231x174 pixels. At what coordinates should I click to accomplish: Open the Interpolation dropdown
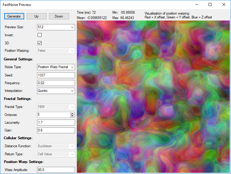[56, 91]
